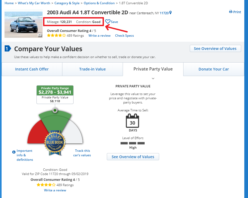Viewport: 248px width, 198px height.
Task: Open the Check Specs link
Action: coord(125,36)
